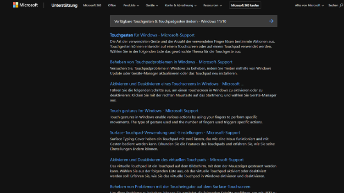Viewport: 344px width, 193px height.
Task: Click description starting 'Das virtuelle Touchpad ist'
Action: [193, 171]
